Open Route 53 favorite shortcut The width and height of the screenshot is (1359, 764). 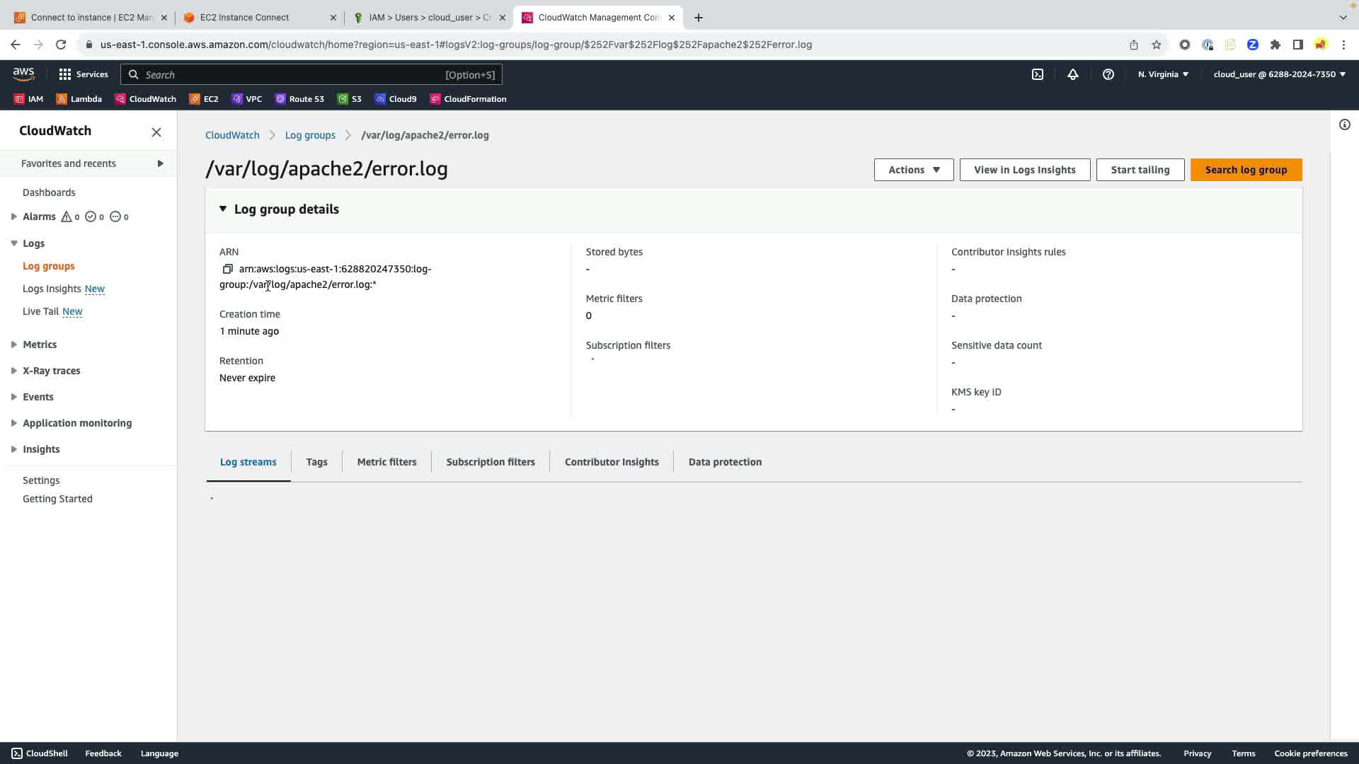(x=299, y=99)
